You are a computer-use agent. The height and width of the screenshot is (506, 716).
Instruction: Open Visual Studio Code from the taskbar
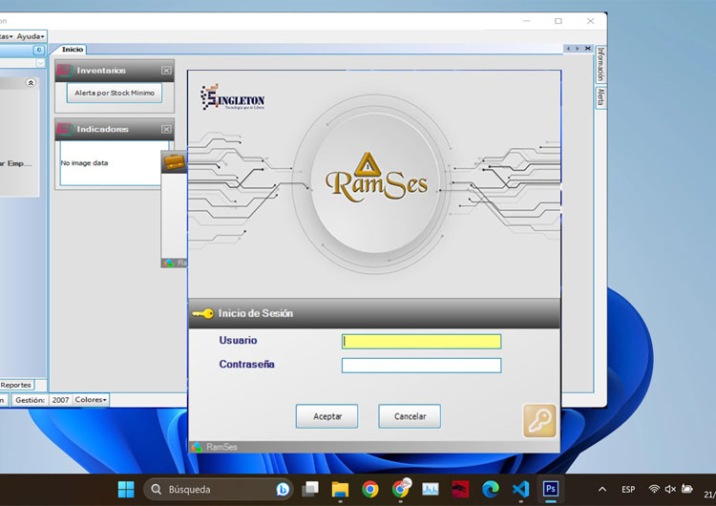[520, 489]
